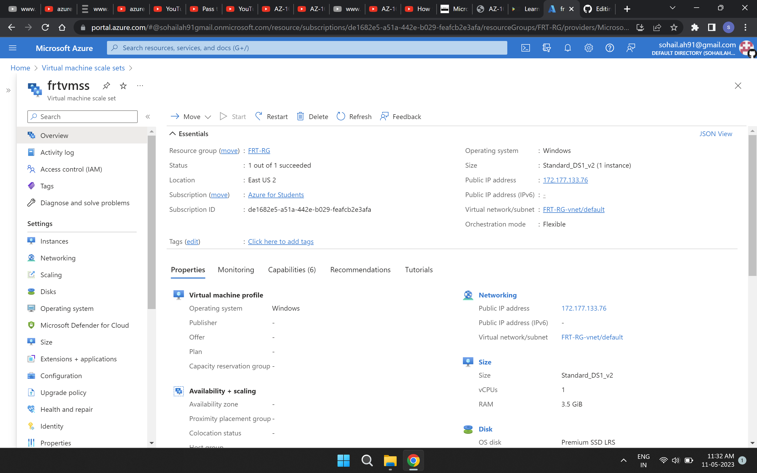Collapse the Essentials section
The height and width of the screenshot is (473, 757).
coord(173,133)
